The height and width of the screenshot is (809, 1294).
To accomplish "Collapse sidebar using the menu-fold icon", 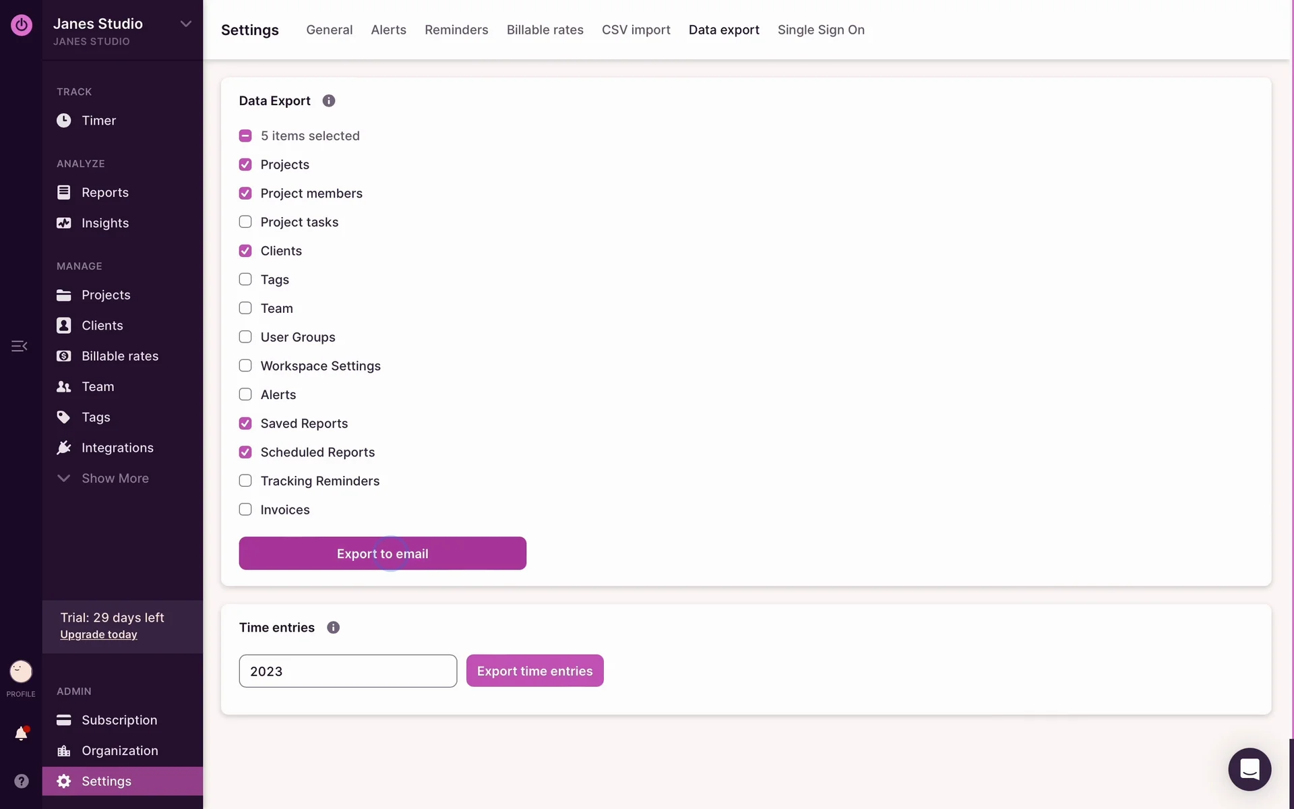I will pyautogui.click(x=19, y=346).
